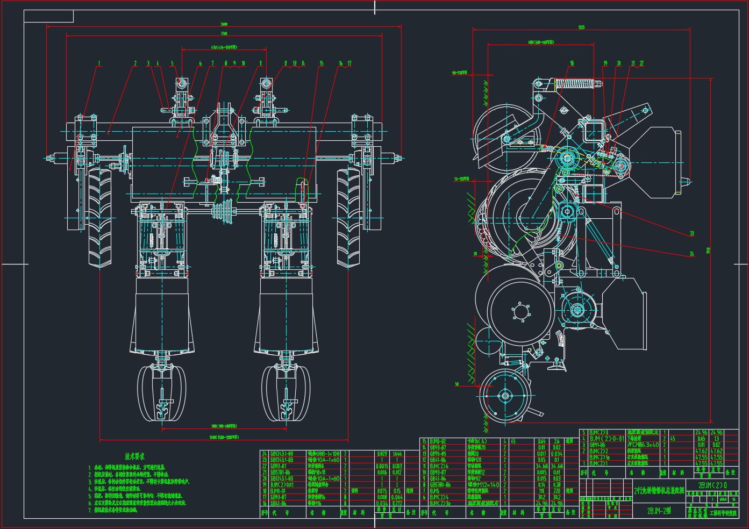The height and width of the screenshot is (529, 749).
Task: Click part callout 23 beside the side view
Action: click(691, 233)
